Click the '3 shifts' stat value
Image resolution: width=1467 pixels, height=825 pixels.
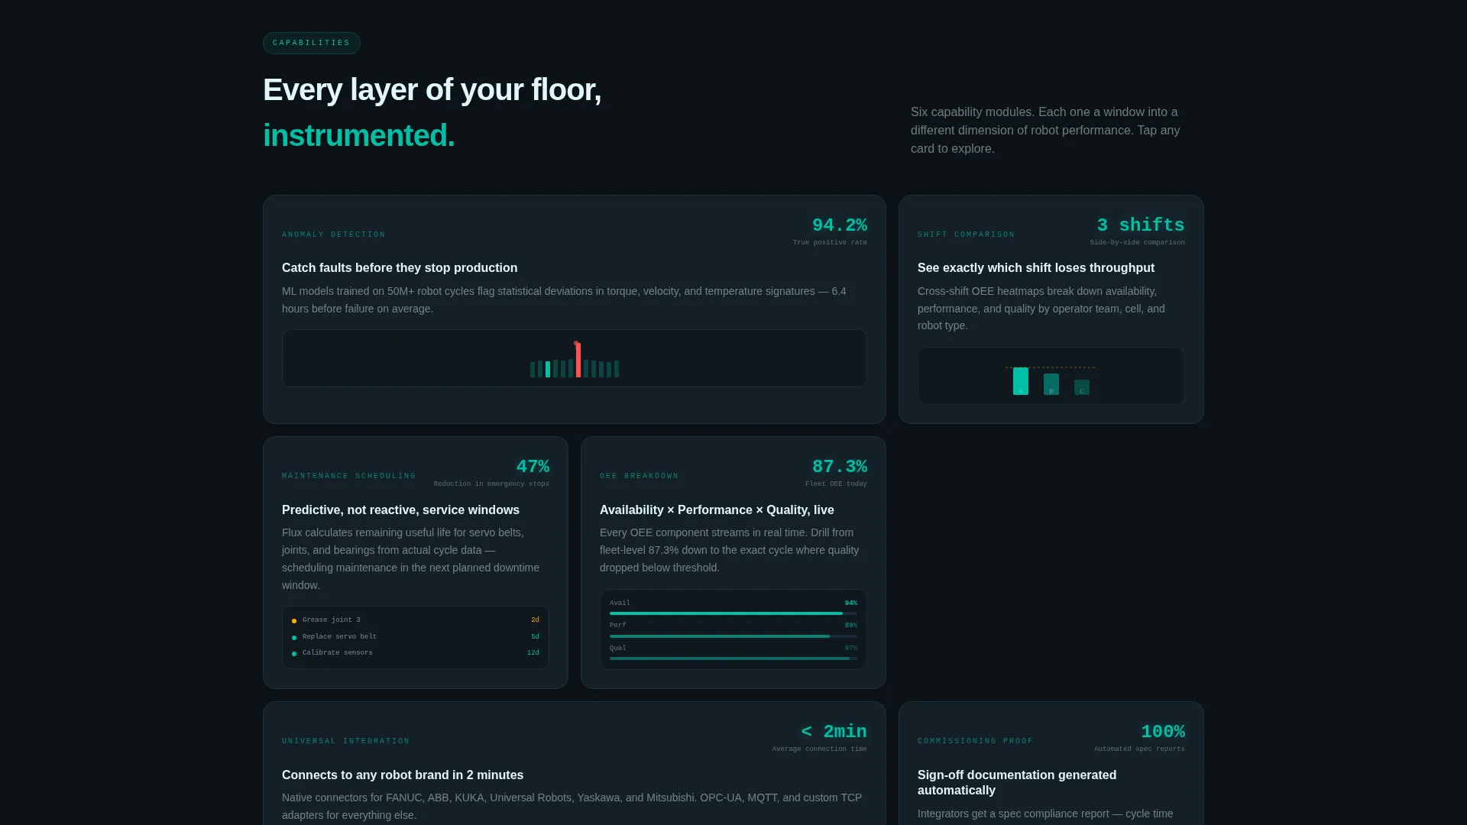[x=1141, y=225]
